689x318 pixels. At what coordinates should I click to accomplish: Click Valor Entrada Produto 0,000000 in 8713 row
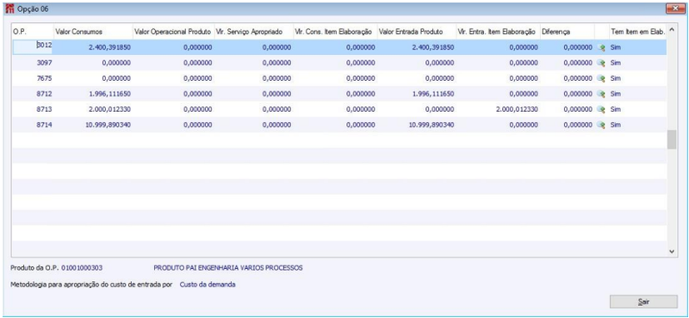point(417,110)
